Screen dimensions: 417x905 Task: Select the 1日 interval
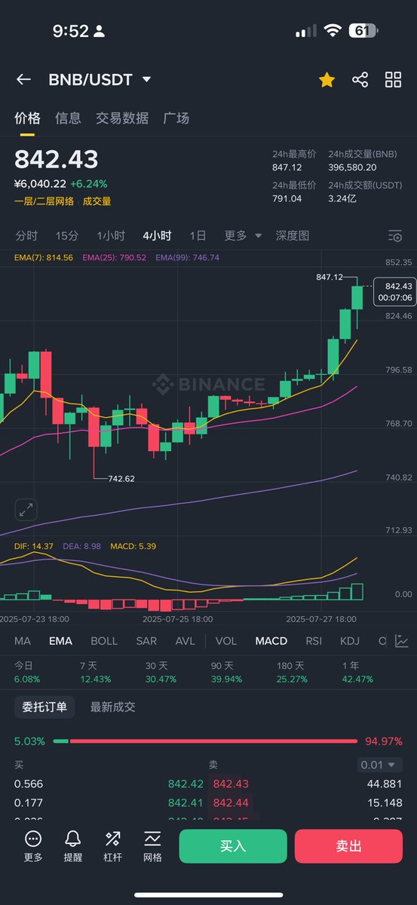198,235
